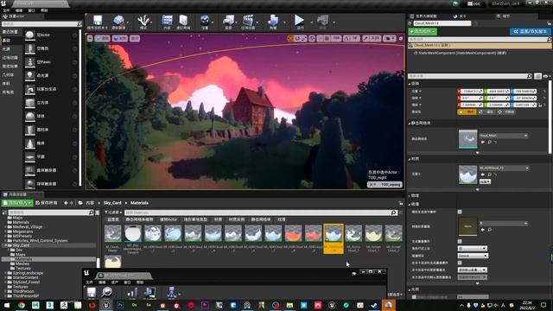Open the Cloud_Mesh static mesh dropdown
Image resolution: width=553 pixels, height=311 pixels.
point(503,136)
